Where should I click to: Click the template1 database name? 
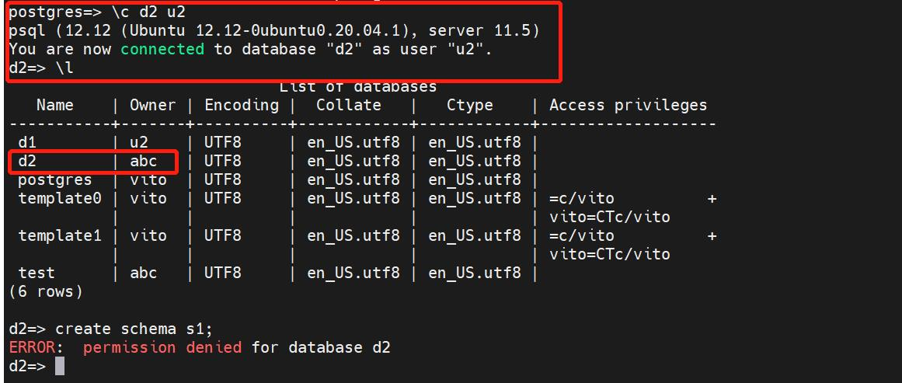(x=60, y=235)
